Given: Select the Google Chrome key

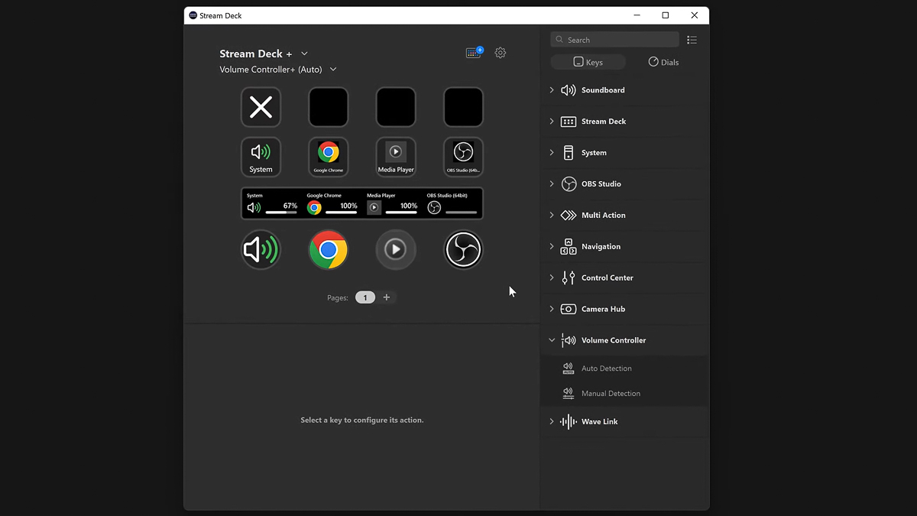Looking at the screenshot, I should tap(329, 157).
